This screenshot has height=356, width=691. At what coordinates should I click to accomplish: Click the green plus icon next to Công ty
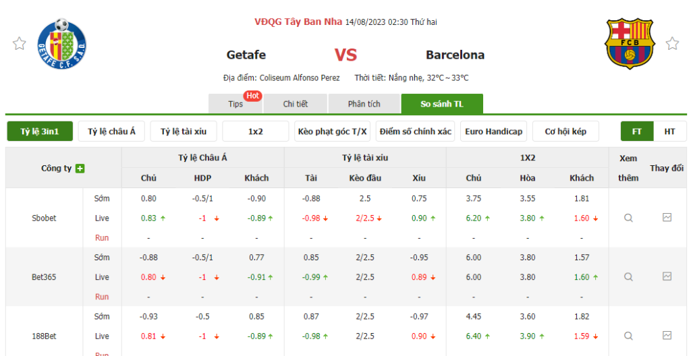click(x=80, y=169)
